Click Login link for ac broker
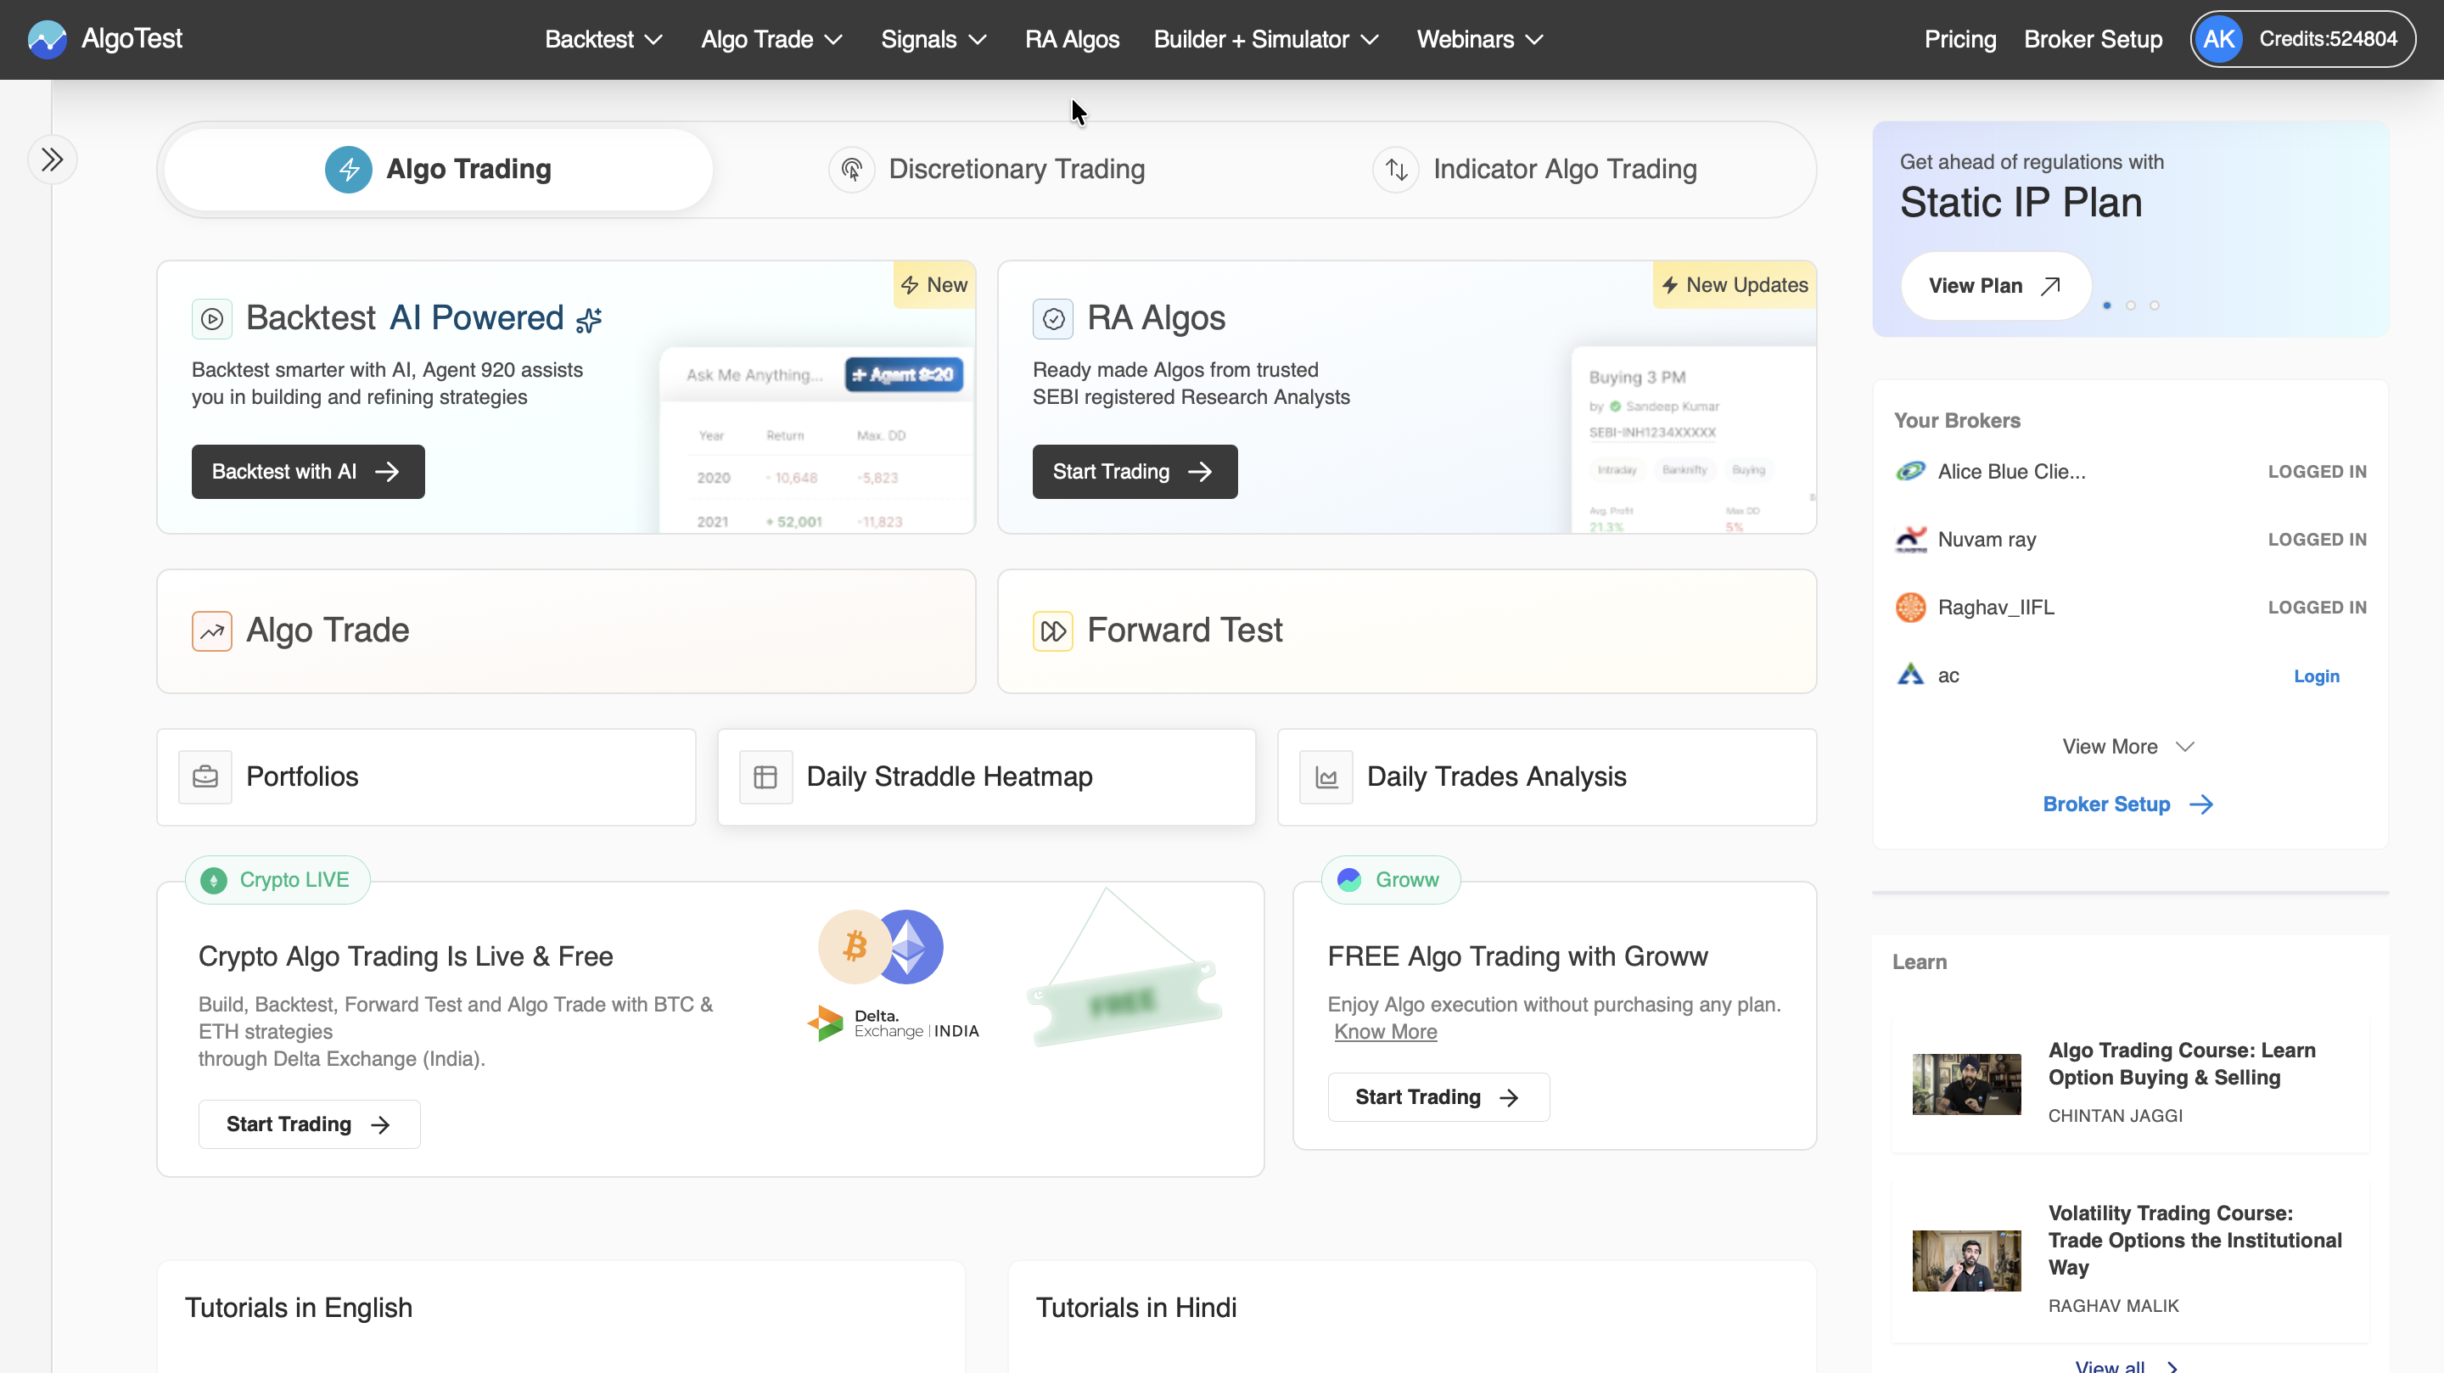This screenshot has height=1373, width=2444. (2315, 675)
